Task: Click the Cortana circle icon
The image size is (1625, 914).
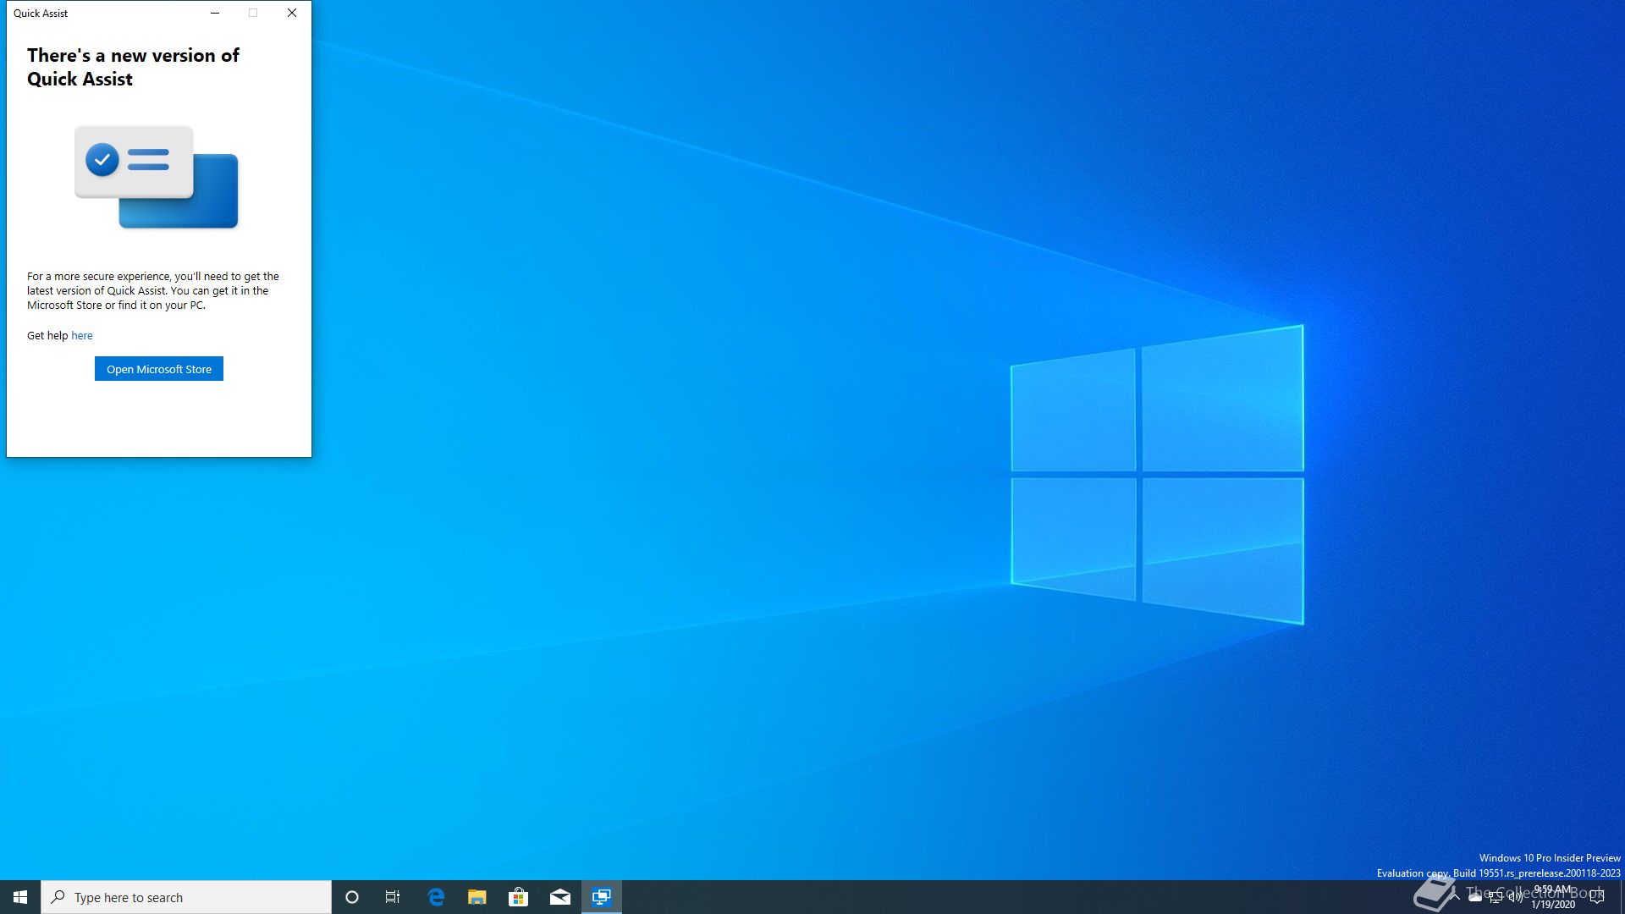Action: [352, 897]
